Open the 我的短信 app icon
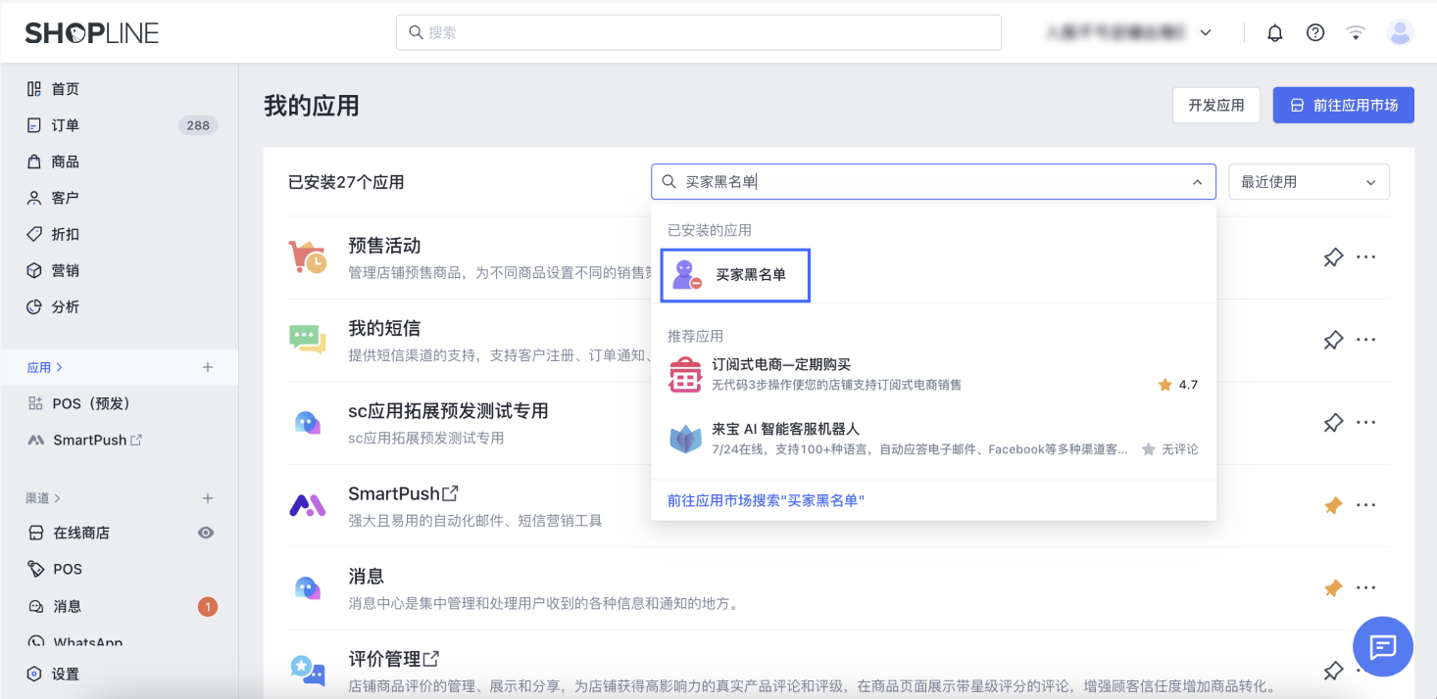Screen dimensions: 1437x699 tap(307, 339)
